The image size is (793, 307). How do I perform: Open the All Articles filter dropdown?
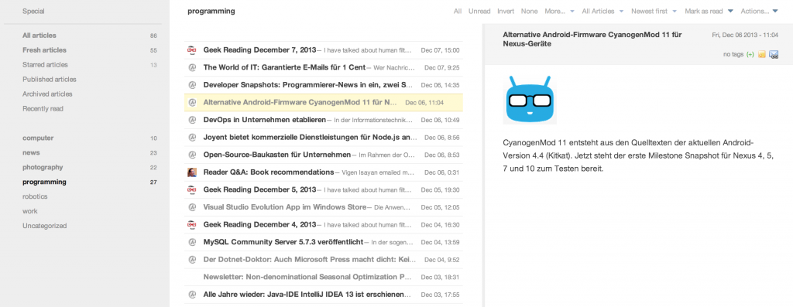click(x=602, y=11)
